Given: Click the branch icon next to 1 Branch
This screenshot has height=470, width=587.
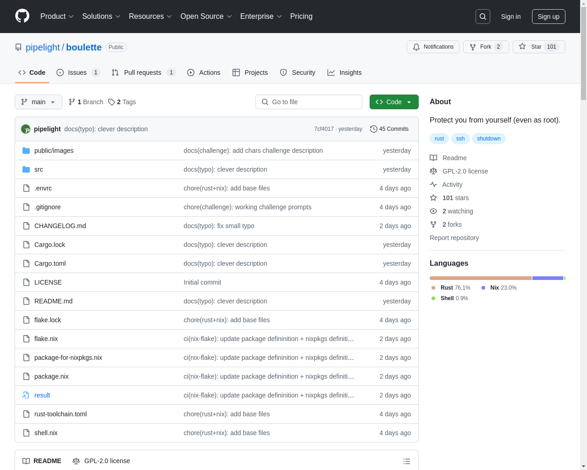Looking at the screenshot, I should click(x=72, y=102).
